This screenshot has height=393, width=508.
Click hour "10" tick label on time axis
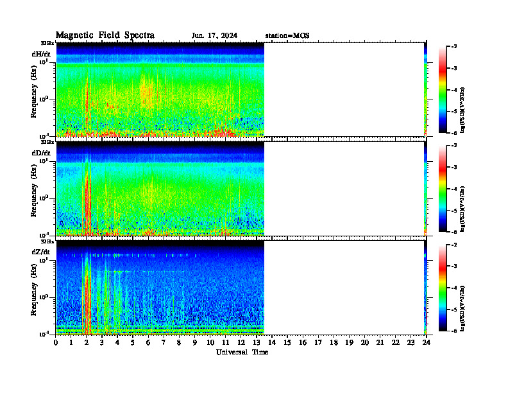210,342
